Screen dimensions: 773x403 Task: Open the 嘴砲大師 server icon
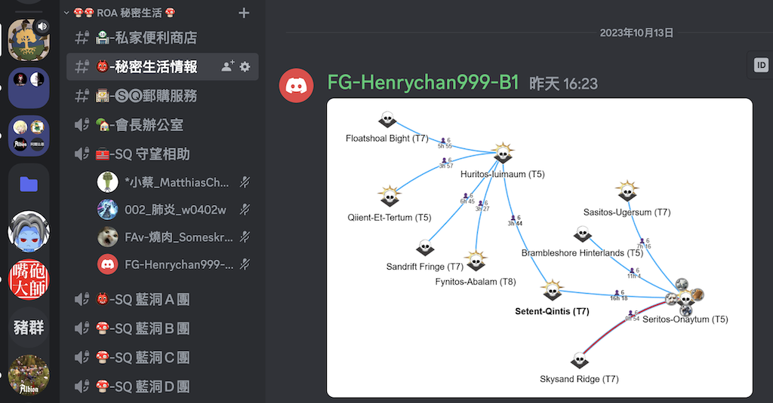click(29, 280)
